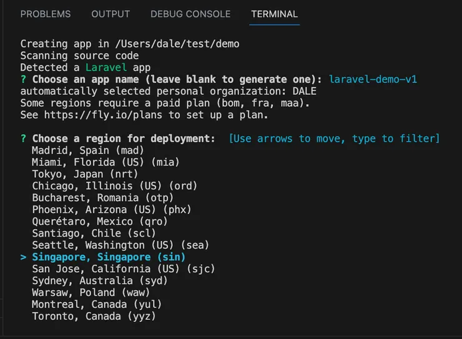Choose Warsaw, Poland (waw) region
Image resolution: width=462 pixels, height=339 pixels.
pos(91,293)
